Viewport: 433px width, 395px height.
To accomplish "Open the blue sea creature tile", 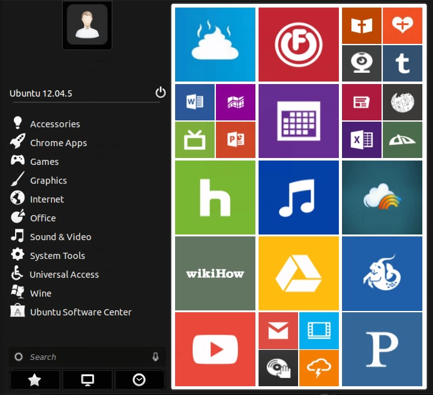I will [382, 273].
